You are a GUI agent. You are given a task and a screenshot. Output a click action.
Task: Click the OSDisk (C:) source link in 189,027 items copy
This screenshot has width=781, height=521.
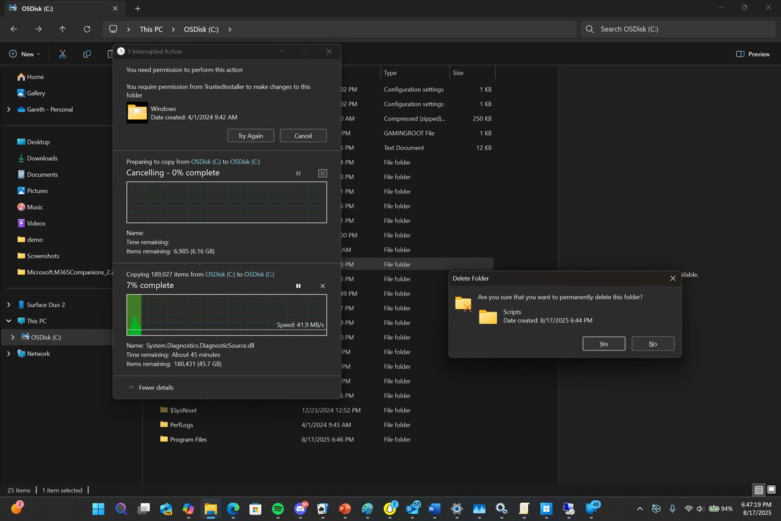click(x=220, y=274)
